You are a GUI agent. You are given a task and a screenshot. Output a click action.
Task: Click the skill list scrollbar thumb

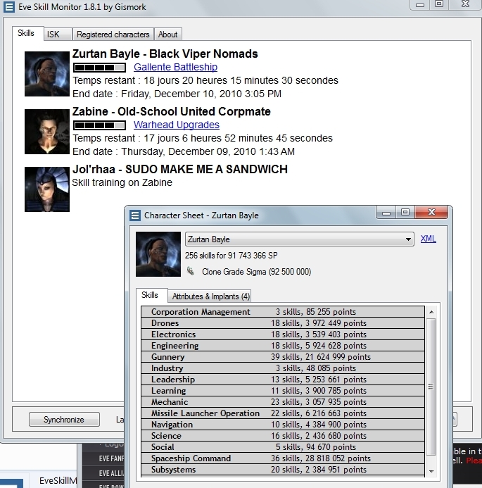coord(431,387)
